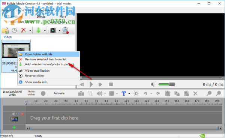225x138 pixels.
Task: Expand the film strip dropdown arrow
Action: pos(59,30)
